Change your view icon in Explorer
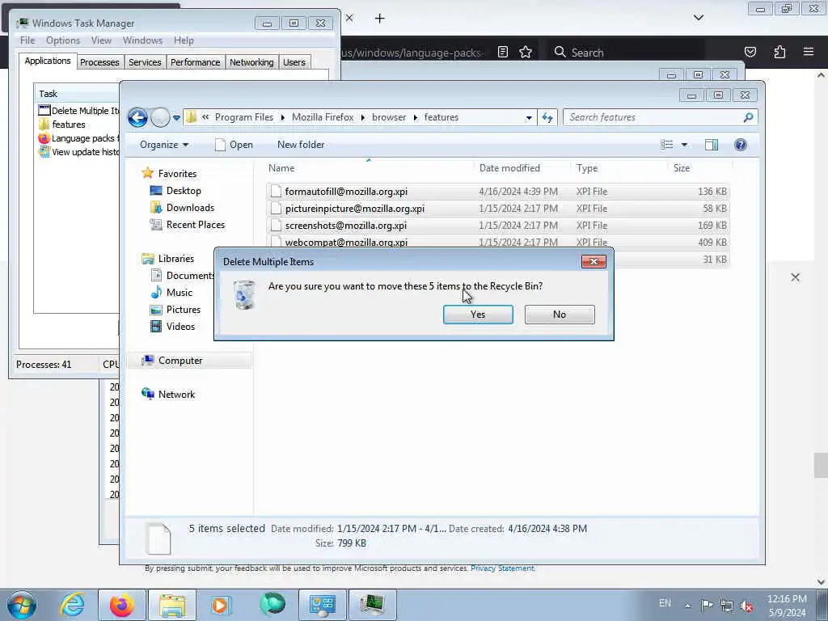828x621 pixels. (666, 145)
